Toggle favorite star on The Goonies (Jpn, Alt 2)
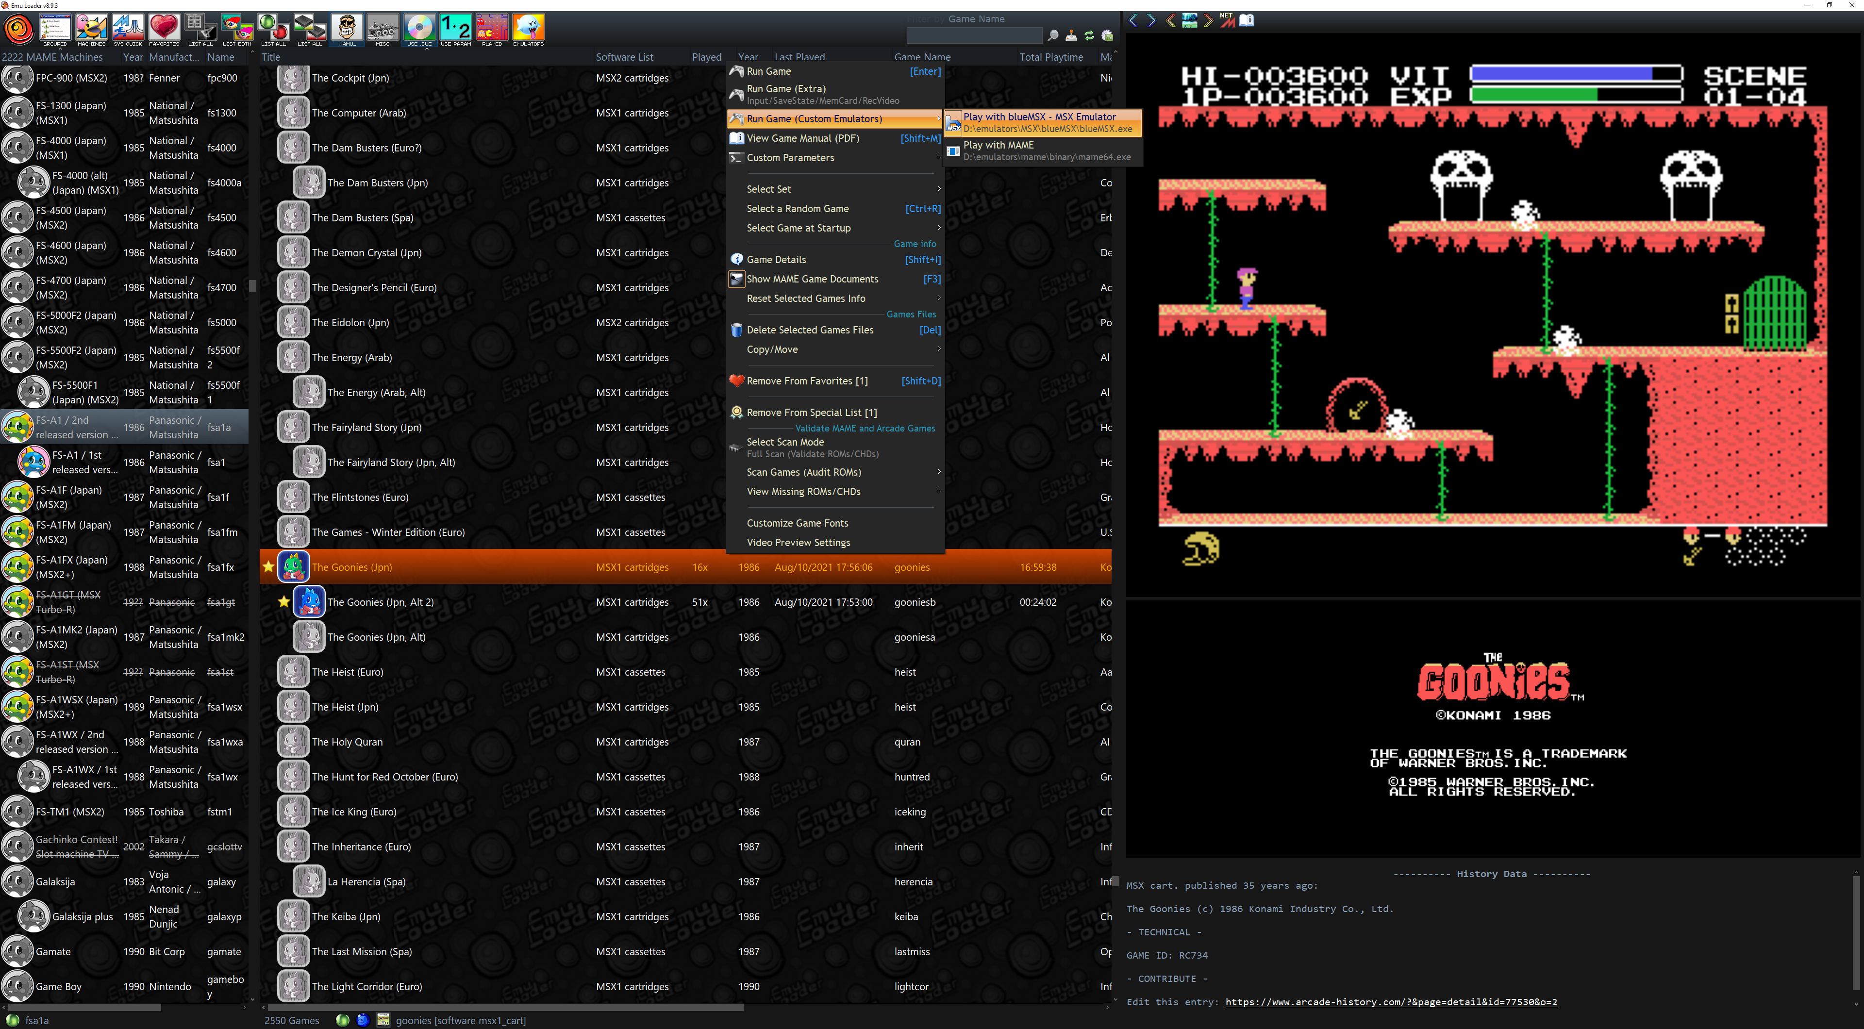This screenshot has width=1864, height=1029. (283, 602)
